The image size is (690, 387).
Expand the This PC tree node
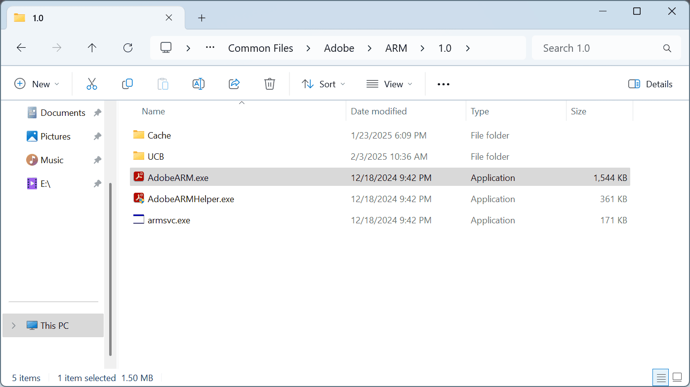13,325
